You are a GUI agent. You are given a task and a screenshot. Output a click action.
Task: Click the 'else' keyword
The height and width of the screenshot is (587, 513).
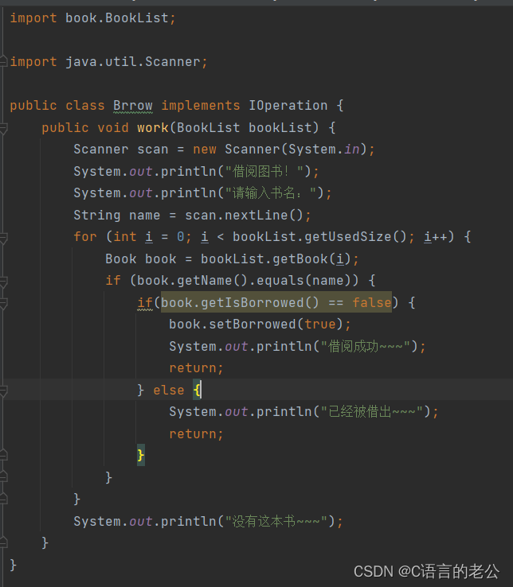pyautogui.click(x=169, y=391)
